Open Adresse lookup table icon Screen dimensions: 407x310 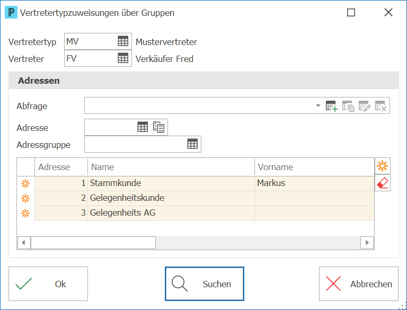point(143,127)
